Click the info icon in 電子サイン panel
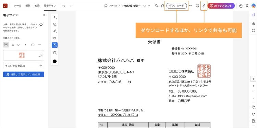The height and width of the screenshot is (128, 257). 41,24
